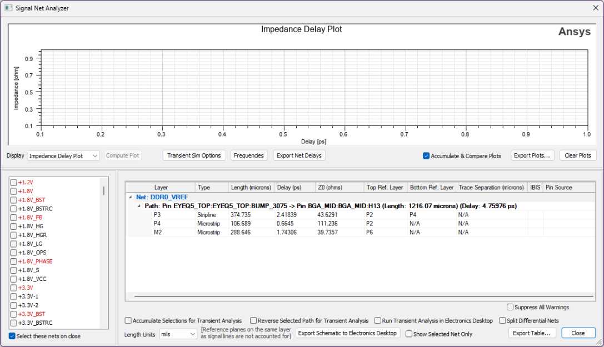Enable Show Selected Net Only checkbox
Image resolution: width=604 pixels, height=347 pixels.
(409, 334)
